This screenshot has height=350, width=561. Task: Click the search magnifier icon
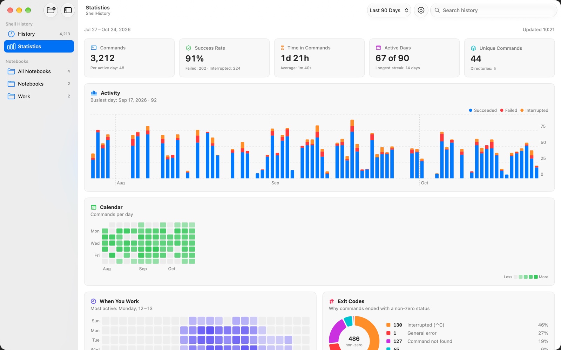click(x=437, y=10)
